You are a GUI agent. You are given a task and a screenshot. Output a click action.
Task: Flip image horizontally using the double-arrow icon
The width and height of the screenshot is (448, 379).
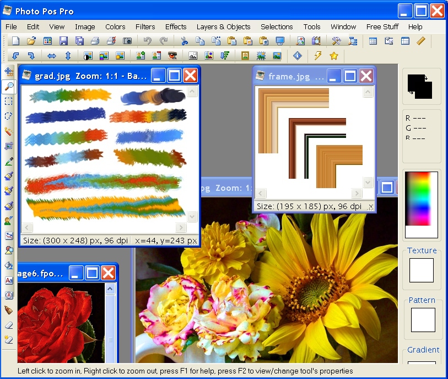(52, 56)
